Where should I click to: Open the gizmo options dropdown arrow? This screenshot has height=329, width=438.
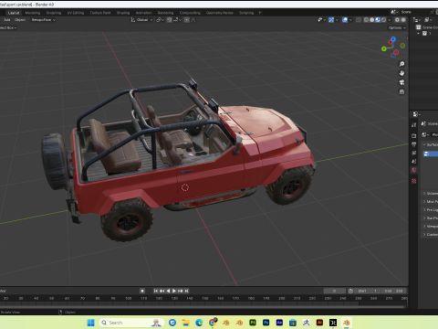coord(337,20)
